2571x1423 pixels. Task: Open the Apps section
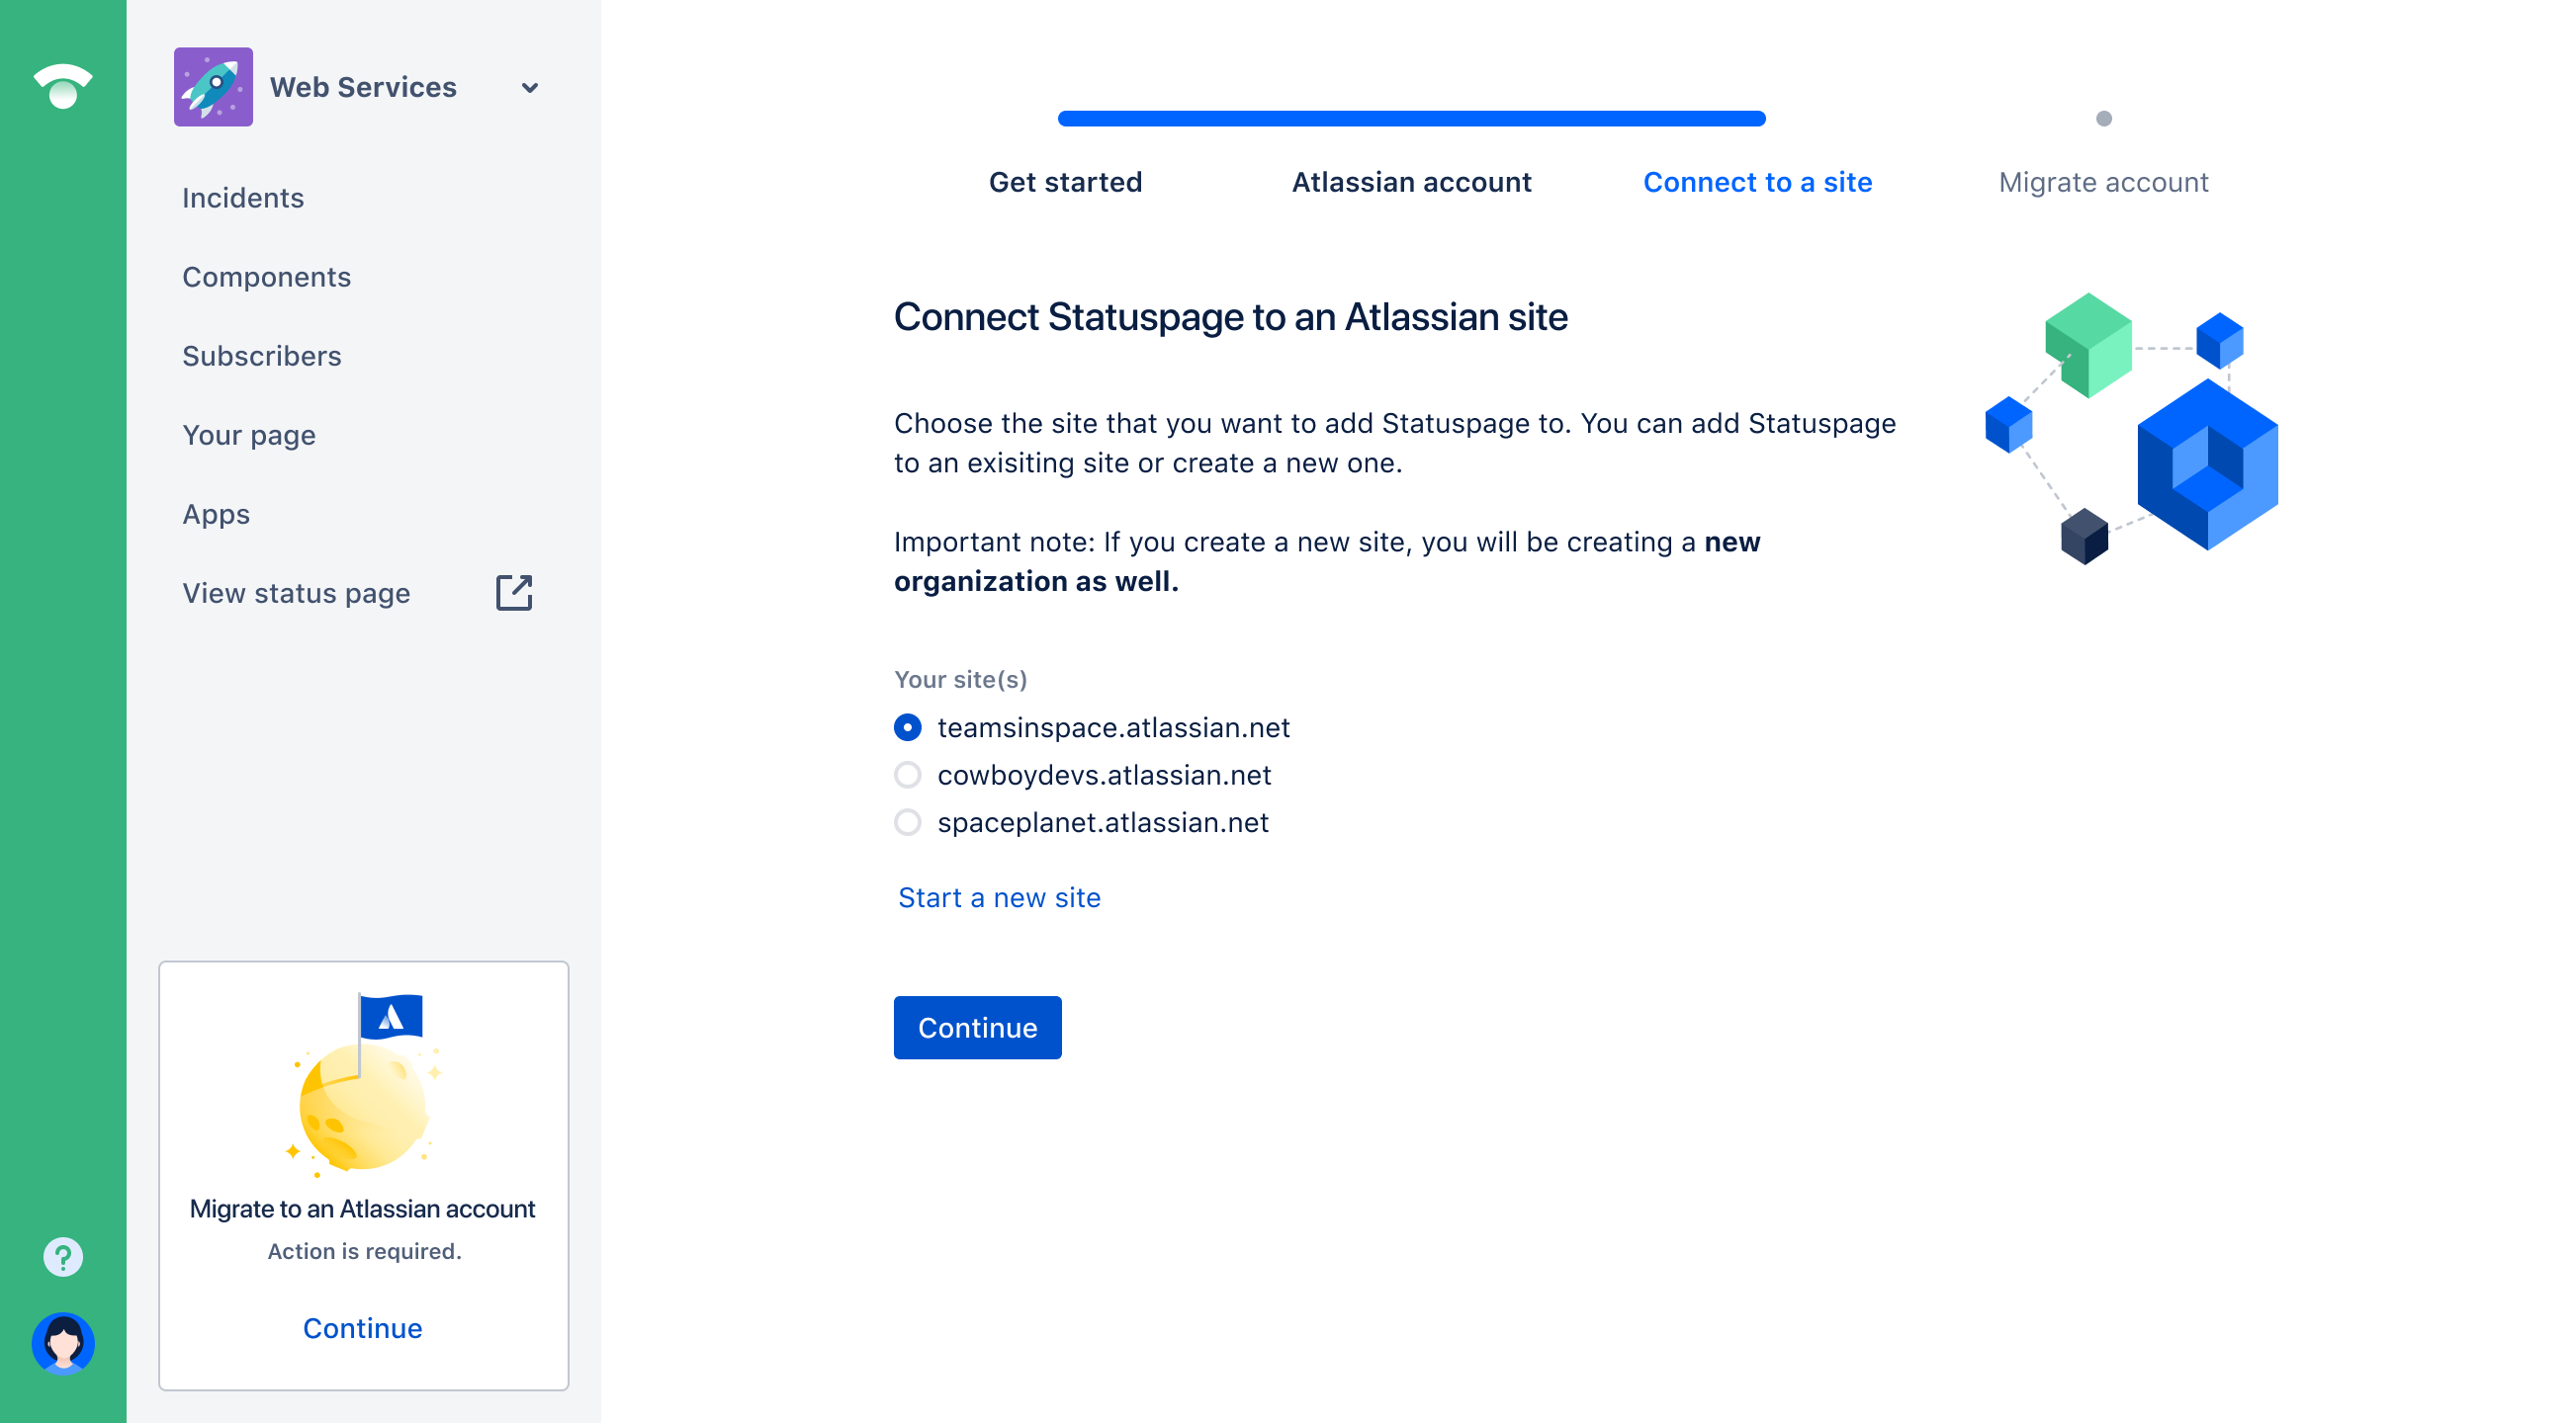[x=216, y=515]
